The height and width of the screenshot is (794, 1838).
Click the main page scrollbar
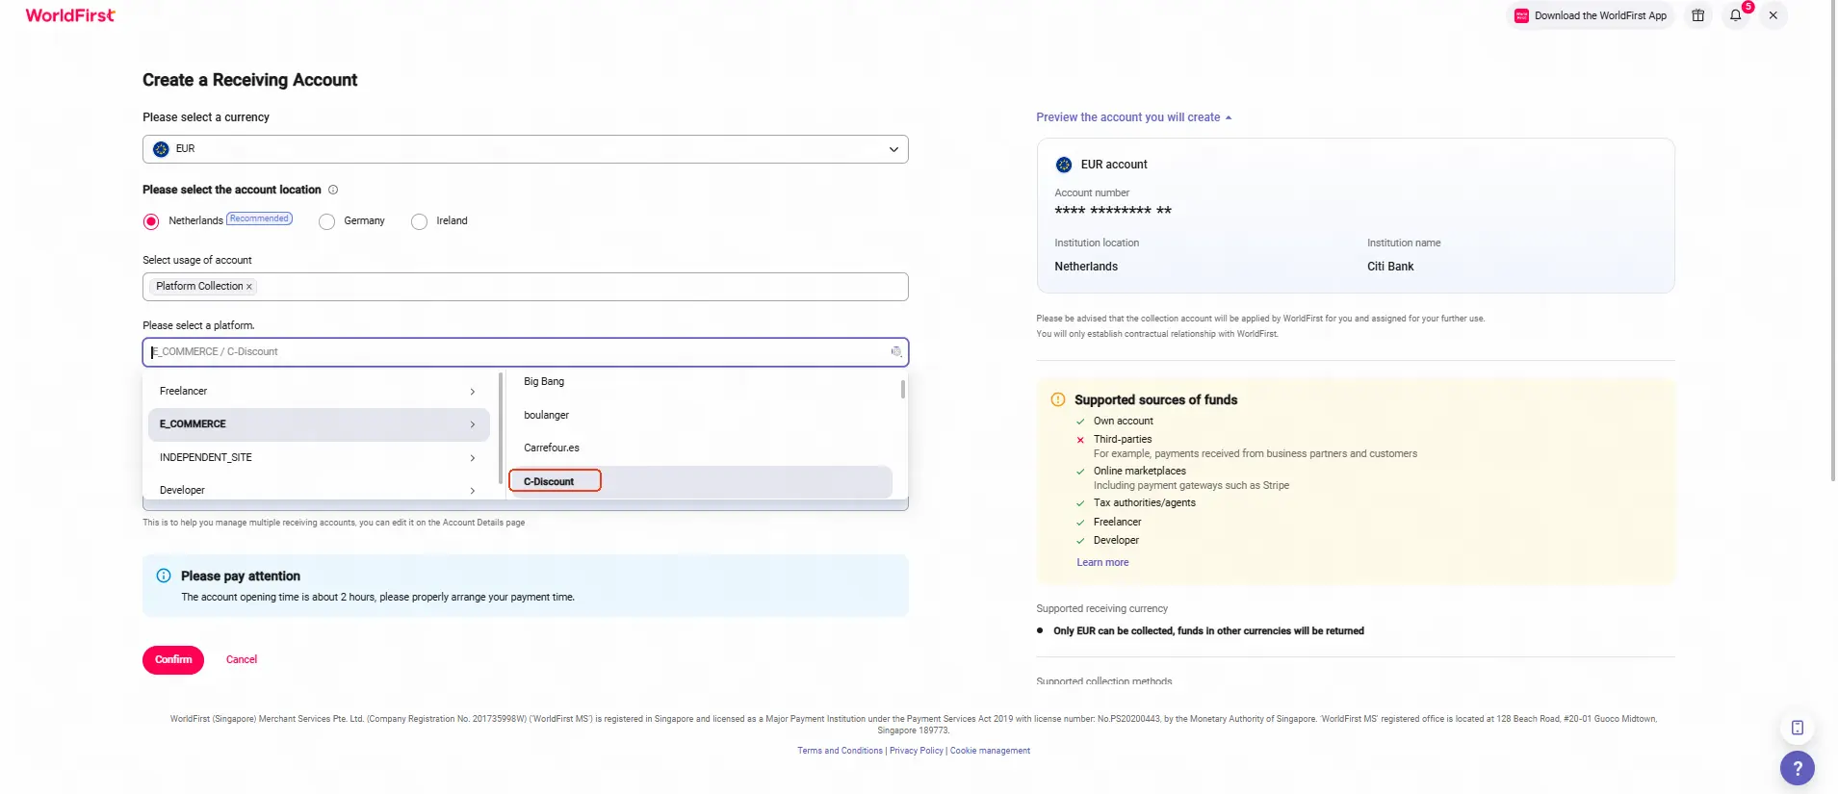[1832, 241]
